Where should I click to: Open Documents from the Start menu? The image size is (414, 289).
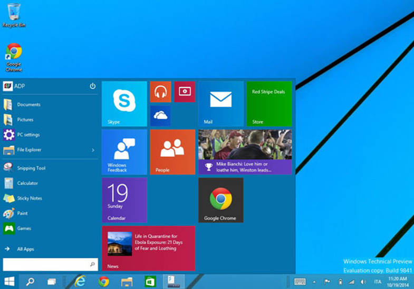(50, 105)
